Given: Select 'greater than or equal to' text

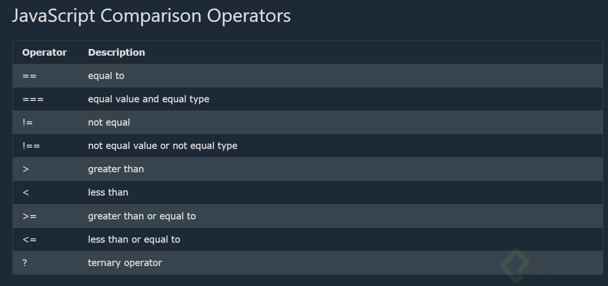Looking at the screenshot, I should (x=142, y=216).
